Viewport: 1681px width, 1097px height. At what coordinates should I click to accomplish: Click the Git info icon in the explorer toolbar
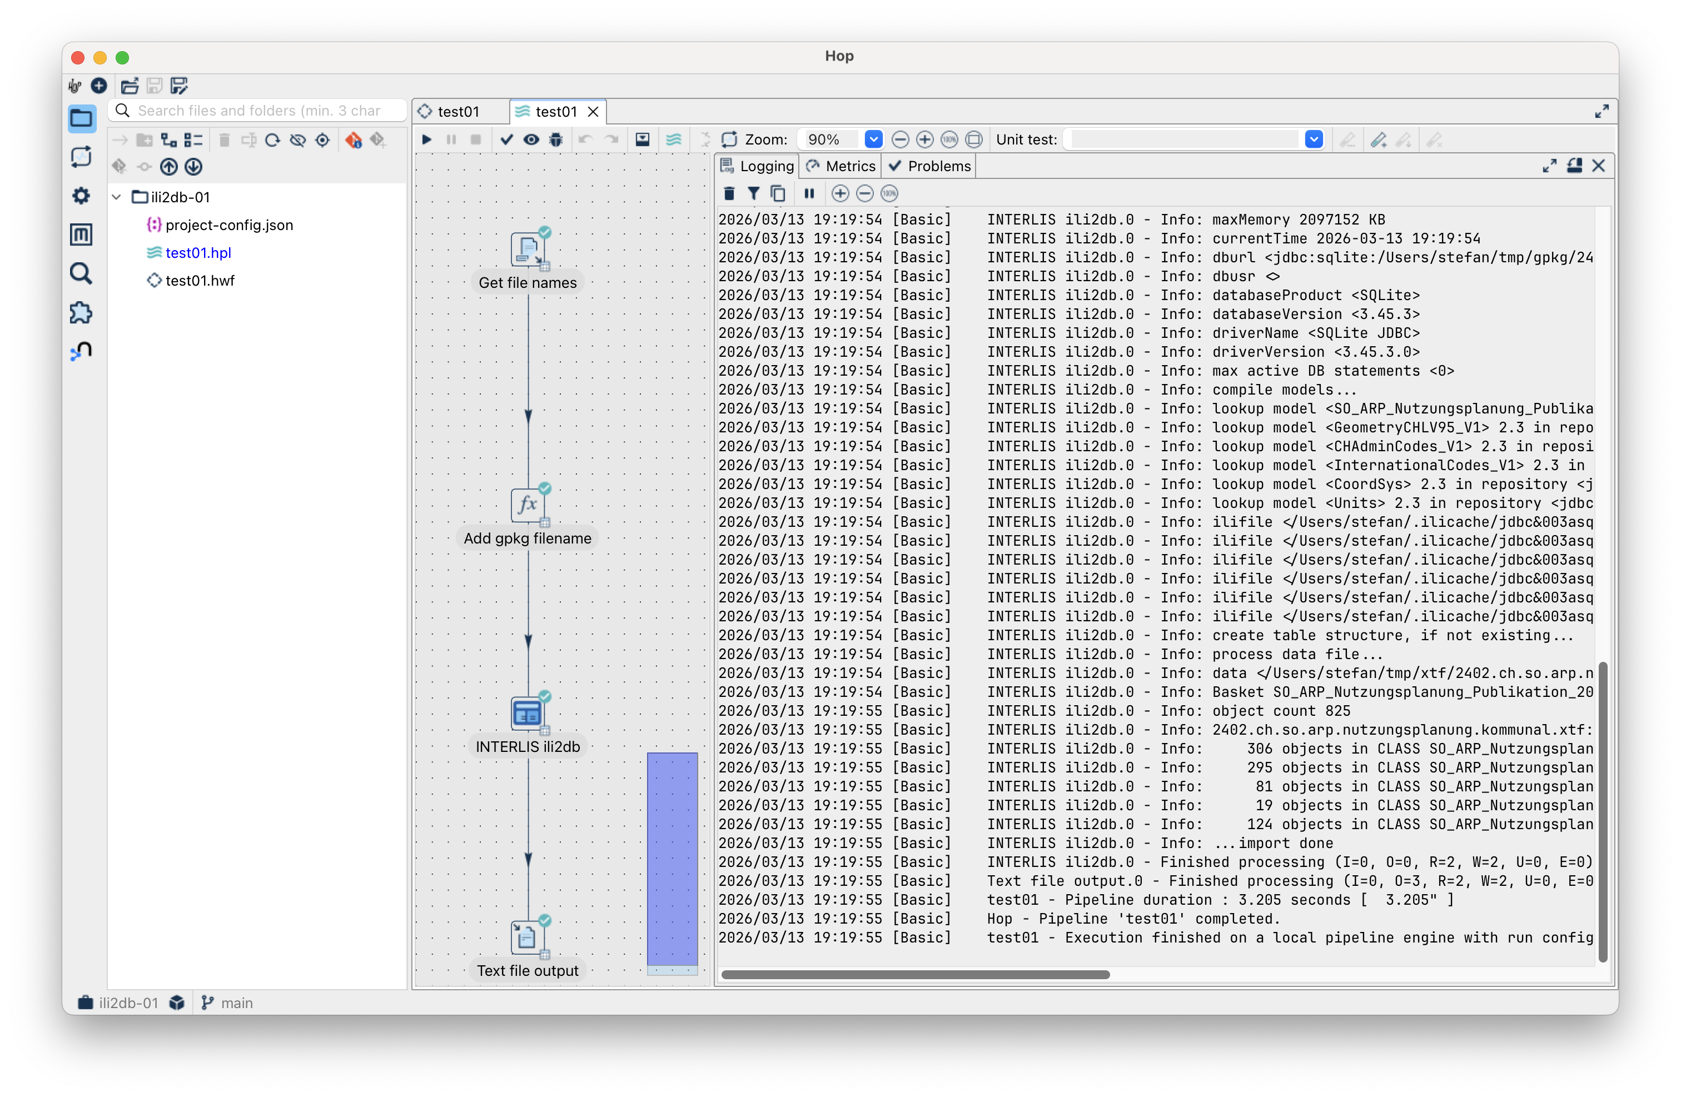tap(353, 140)
